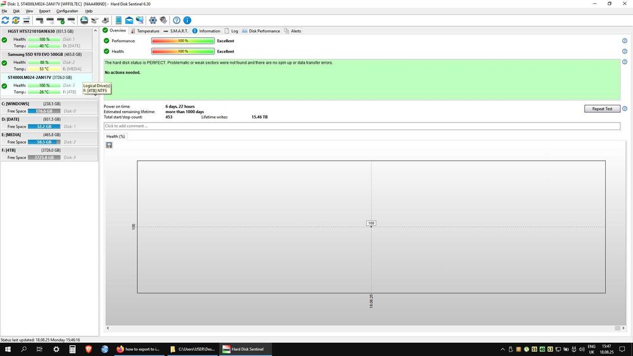The image size is (633, 356).
Task: Click the first disk test toolbar icon
Action: [x=39, y=20]
